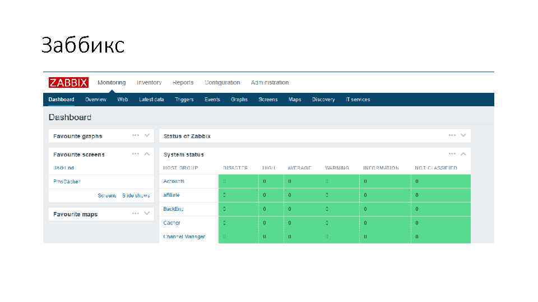Screen dimensions: 538x302
Task: Open the Administration menu
Action: pos(270,83)
